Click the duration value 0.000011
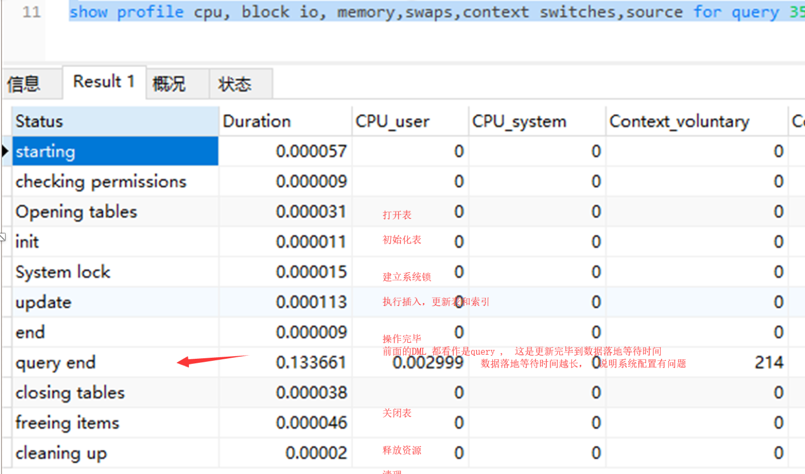Image resolution: width=805 pixels, height=474 pixels. coord(311,242)
